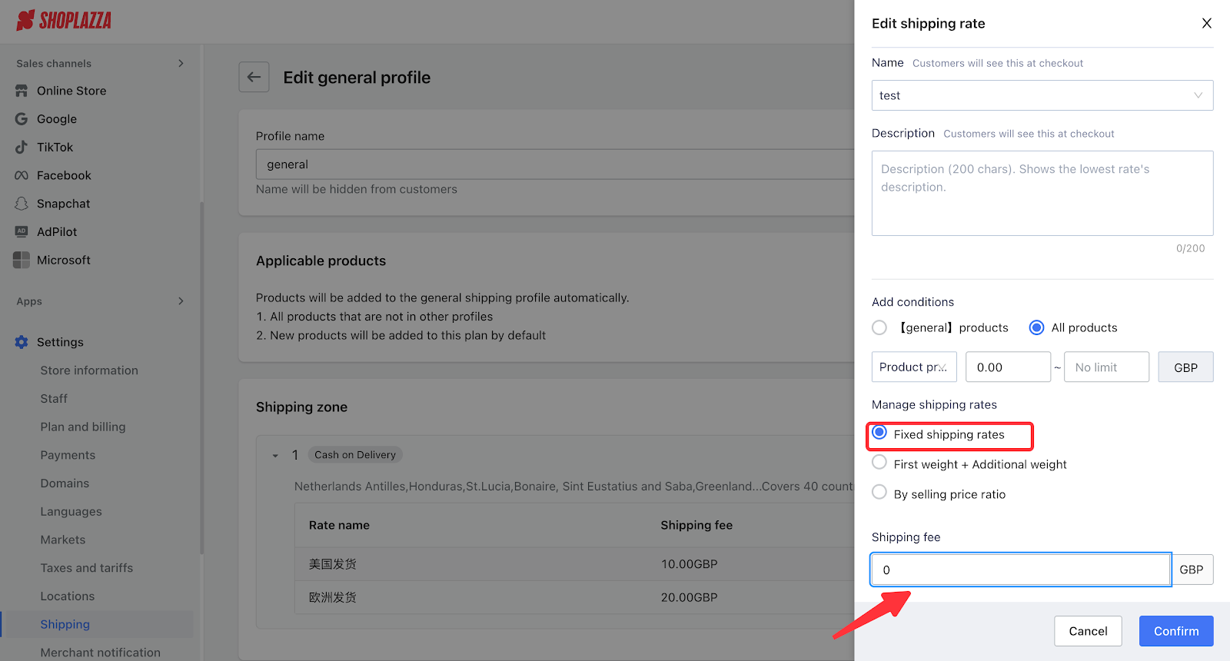Click the Confirm button
Viewport: 1230px width, 661px height.
(1175, 631)
